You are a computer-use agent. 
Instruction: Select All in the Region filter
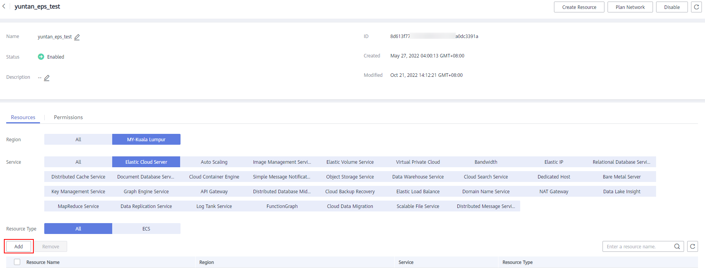78,139
